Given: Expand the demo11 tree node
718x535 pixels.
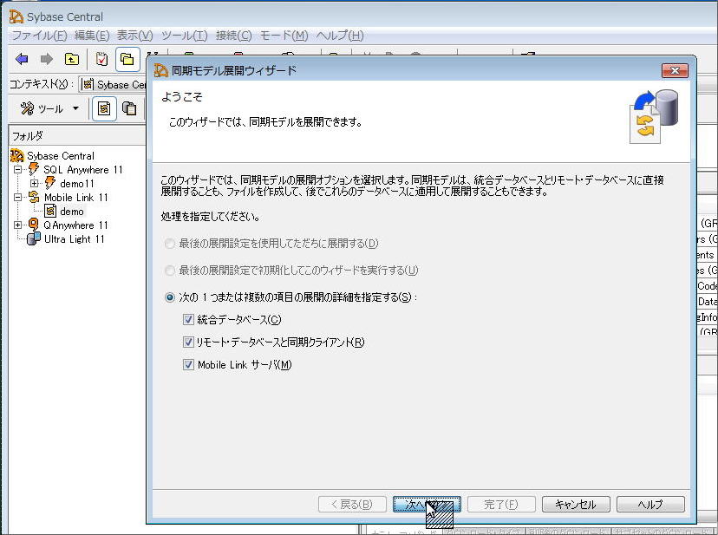Looking at the screenshot, I should point(34,184).
